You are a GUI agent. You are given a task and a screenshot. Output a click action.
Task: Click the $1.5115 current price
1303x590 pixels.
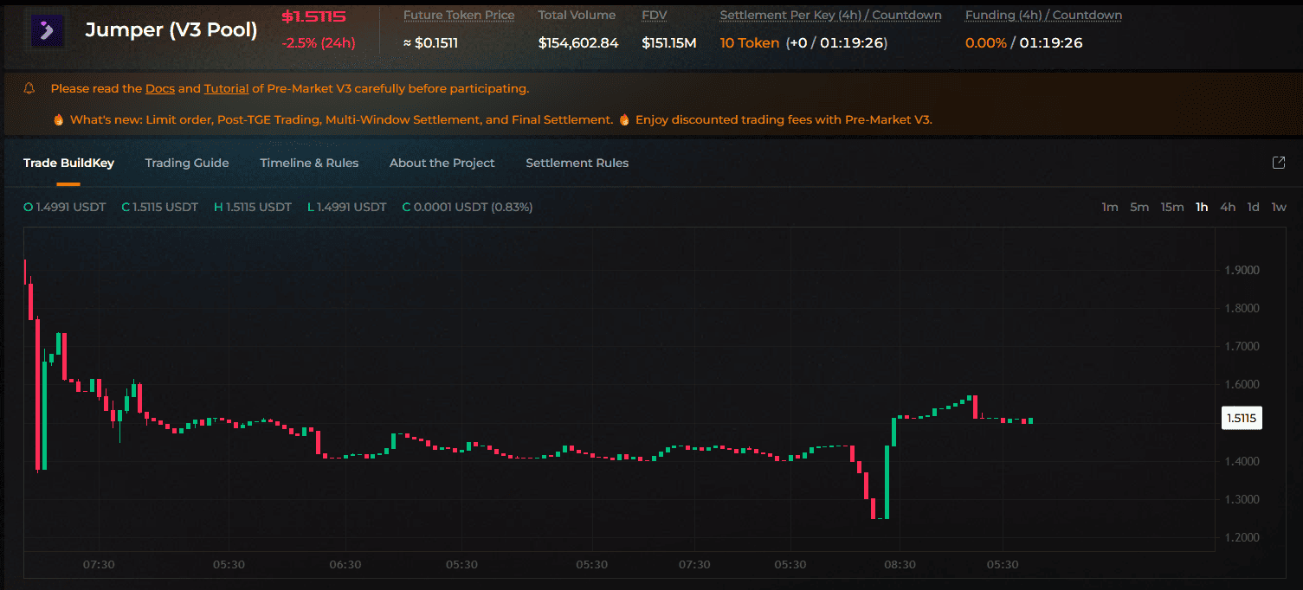[313, 16]
